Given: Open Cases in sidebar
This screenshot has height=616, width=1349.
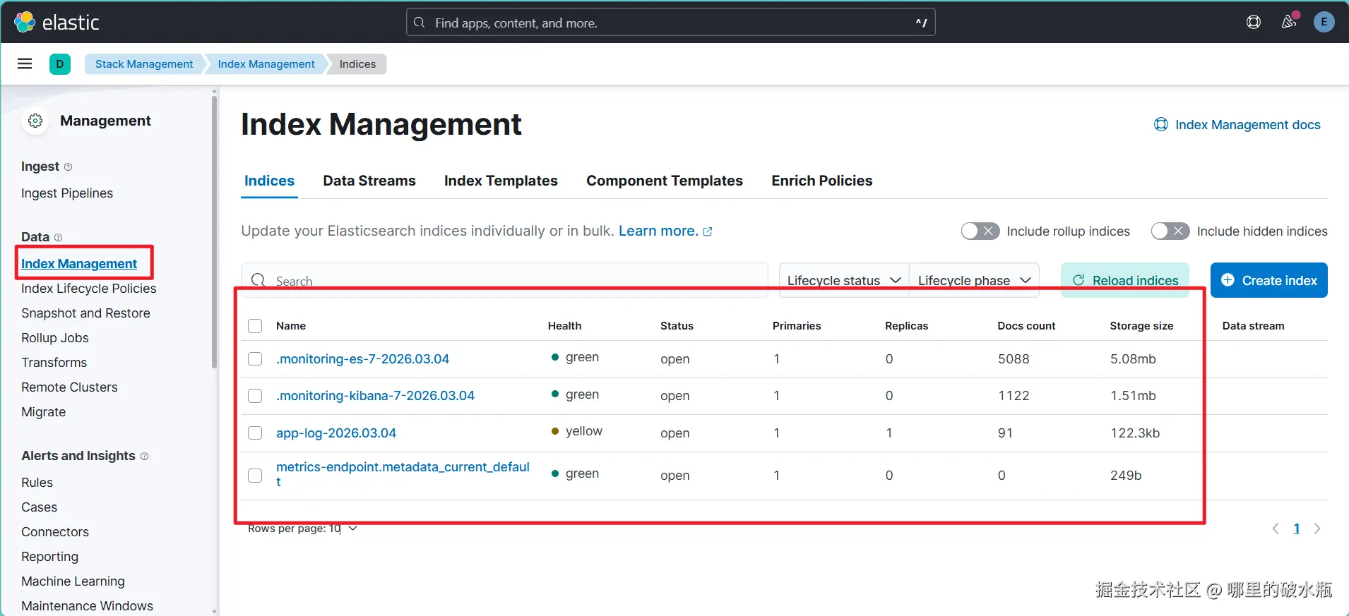Looking at the screenshot, I should tap(40, 507).
